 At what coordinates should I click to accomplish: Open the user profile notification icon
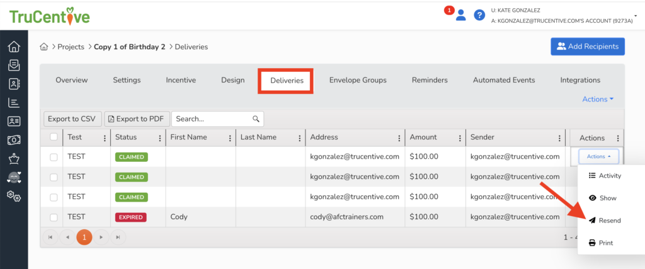click(x=460, y=15)
